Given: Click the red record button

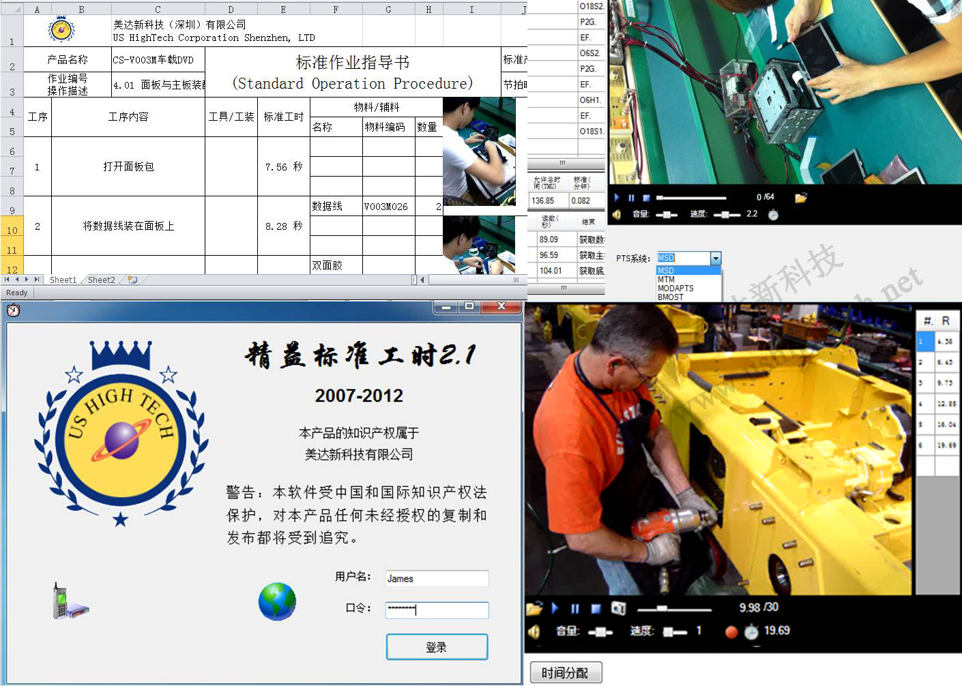Looking at the screenshot, I should click(x=731, y=632).
